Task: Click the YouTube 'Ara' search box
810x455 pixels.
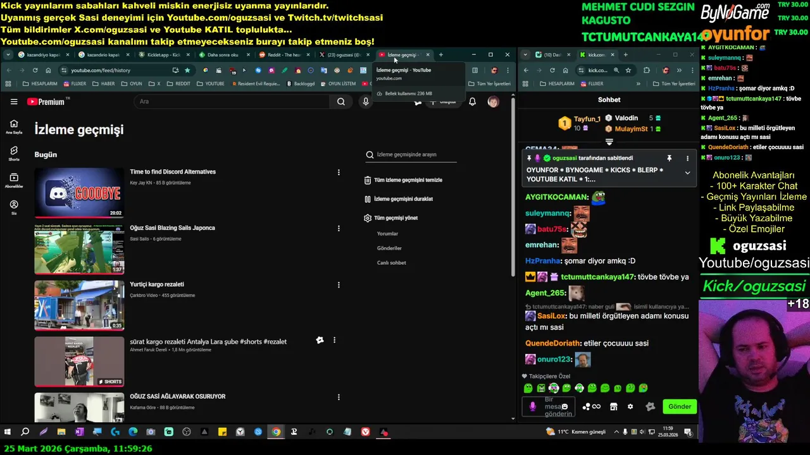Action: point(232,102)
